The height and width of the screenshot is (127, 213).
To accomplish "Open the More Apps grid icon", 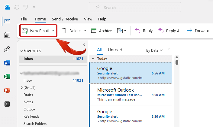I will point(7,104).
